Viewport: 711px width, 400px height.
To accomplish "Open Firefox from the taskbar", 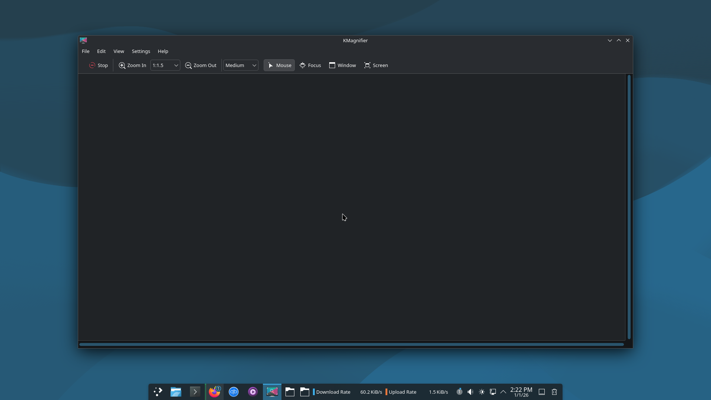I will coord(214,392).
